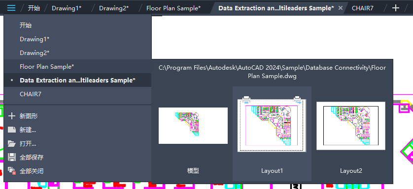
Task: Click the 新图形 plus icon in the menu
Action: point(12,116)
